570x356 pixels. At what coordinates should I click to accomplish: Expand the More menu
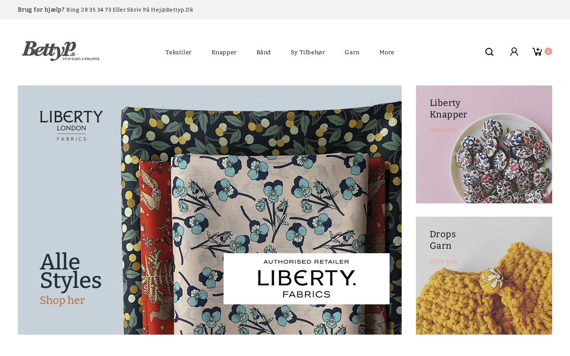(x=387, y=53)
